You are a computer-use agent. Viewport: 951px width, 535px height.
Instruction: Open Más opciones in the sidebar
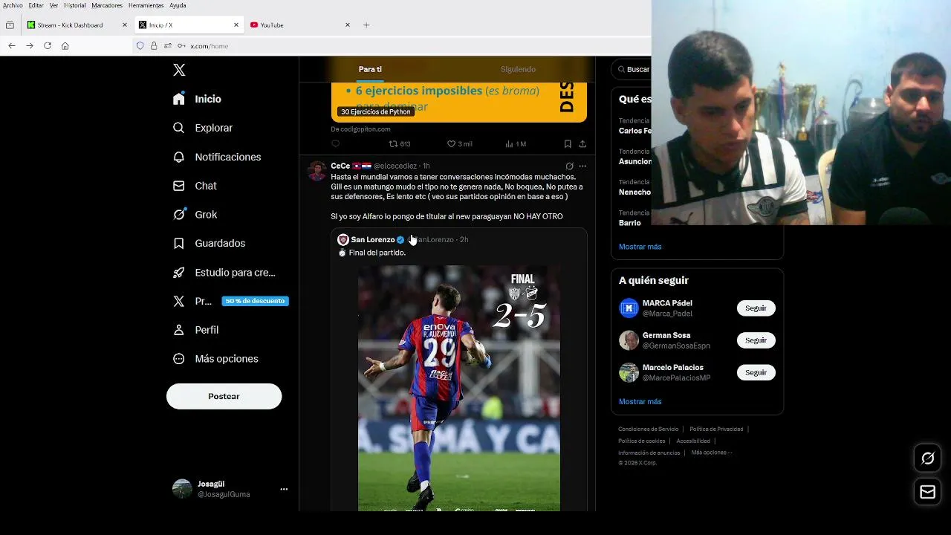(215, 359)
